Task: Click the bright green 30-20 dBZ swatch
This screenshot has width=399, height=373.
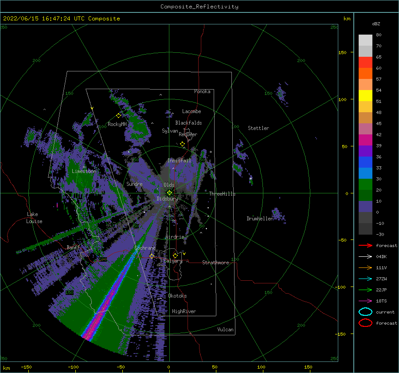Action: 365,185
